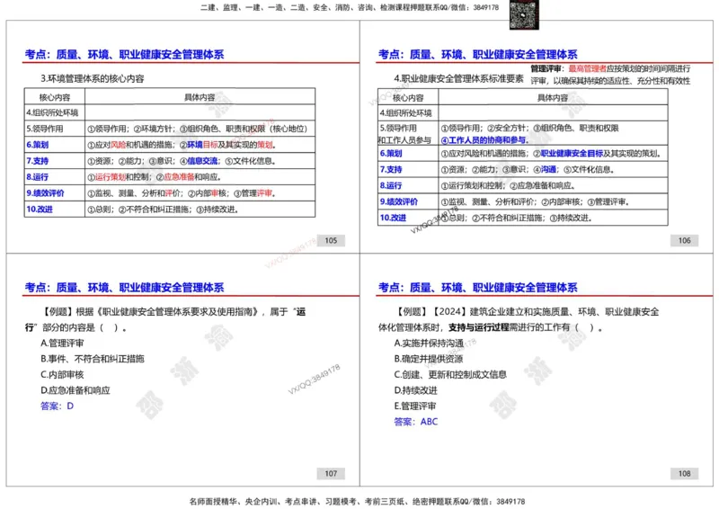
Task: Click the QR code at the top
Action: [524, 15]
